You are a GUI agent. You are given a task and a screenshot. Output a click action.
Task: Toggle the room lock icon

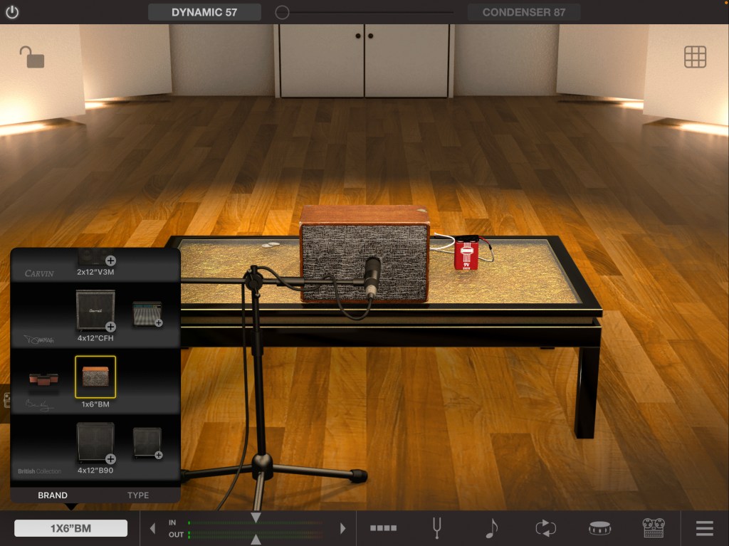tap(31, 57)
